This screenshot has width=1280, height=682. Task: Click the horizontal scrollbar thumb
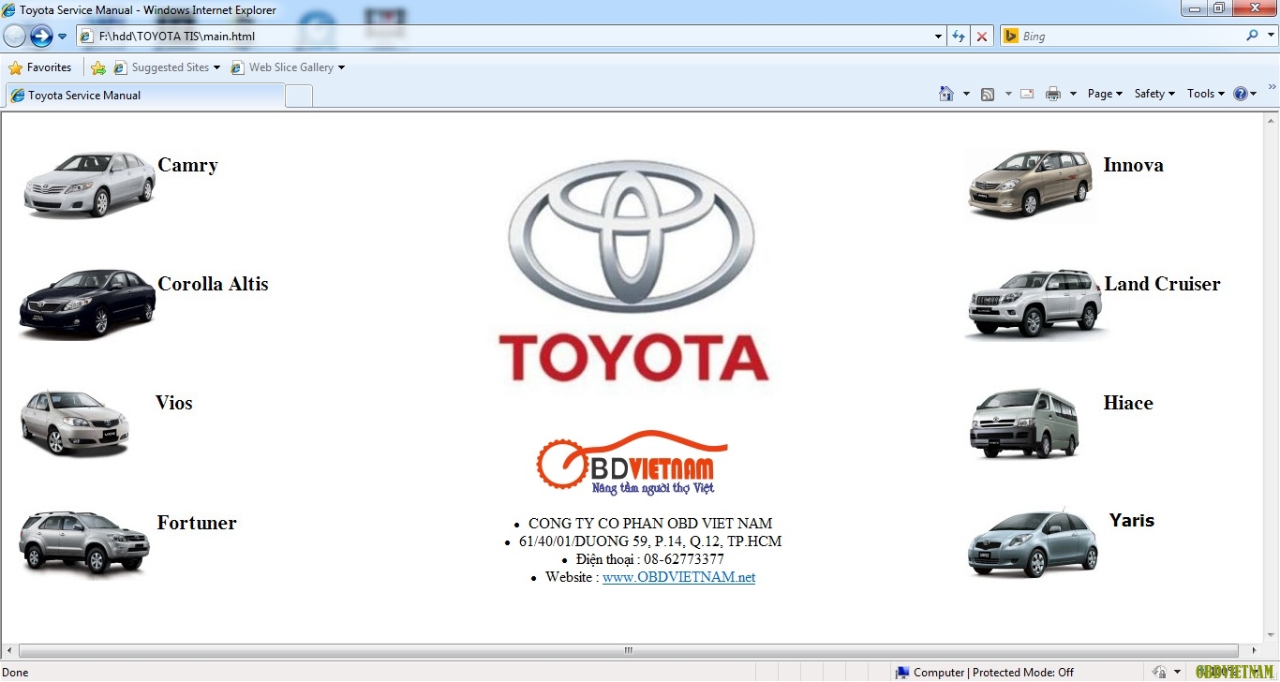pyautogui.click(x=629, y=650)
